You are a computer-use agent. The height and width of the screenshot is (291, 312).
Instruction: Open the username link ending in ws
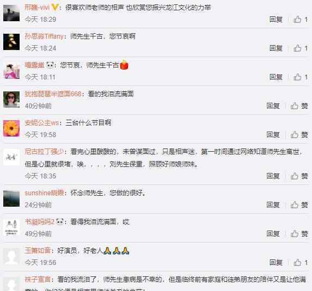42,123
